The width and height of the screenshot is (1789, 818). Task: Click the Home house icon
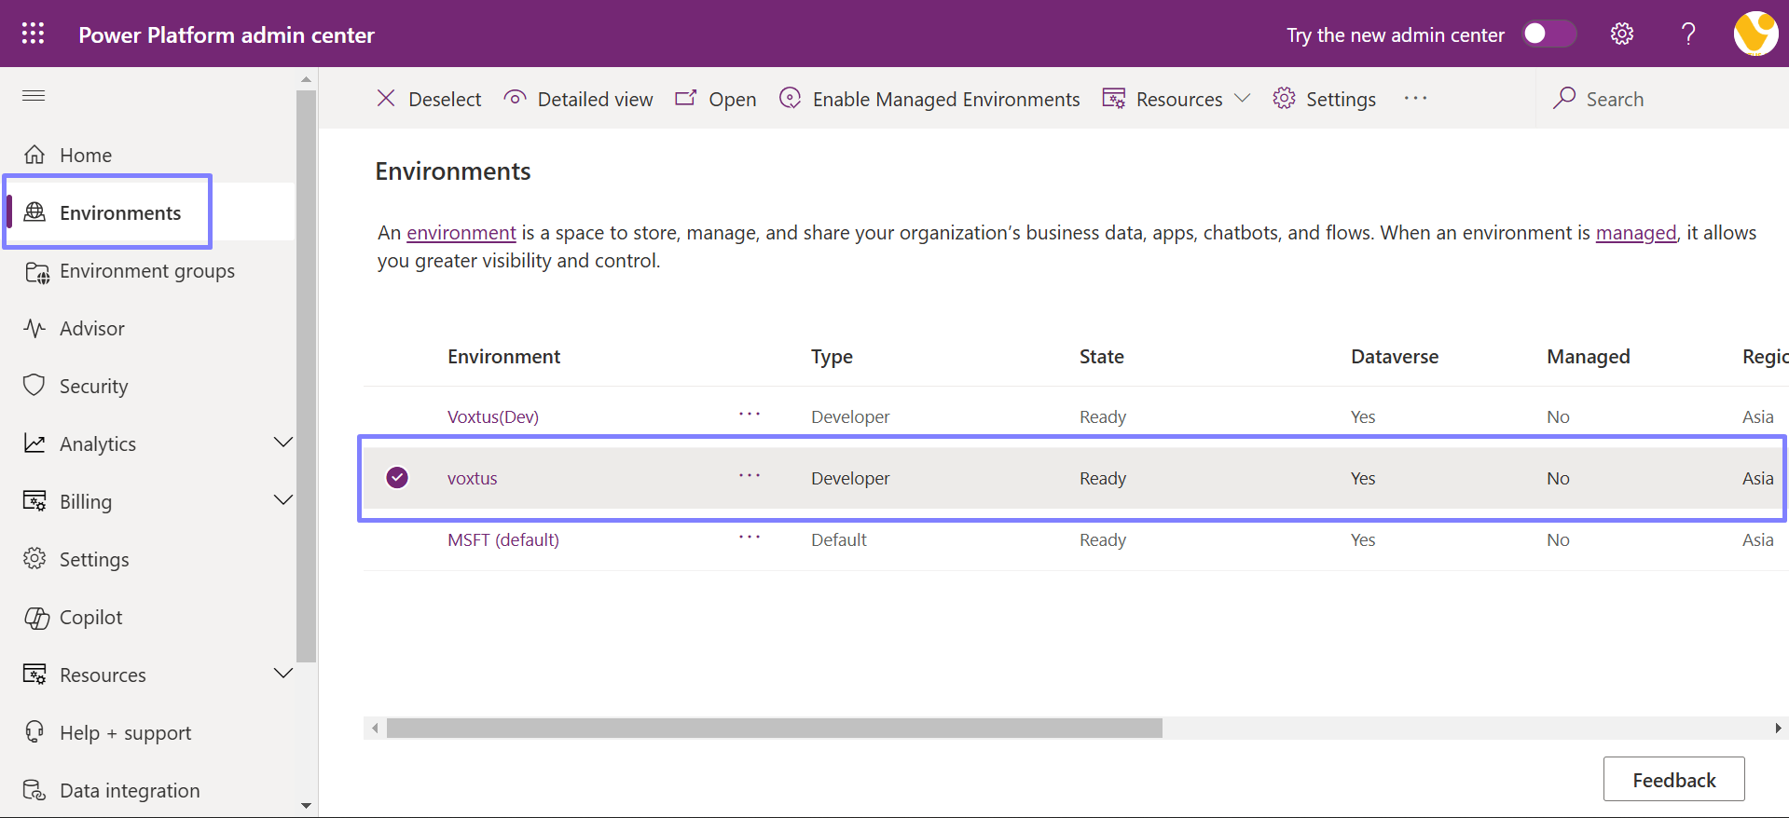34,154
